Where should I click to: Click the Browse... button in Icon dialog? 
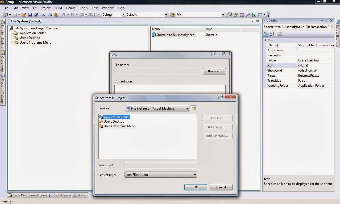214,71
